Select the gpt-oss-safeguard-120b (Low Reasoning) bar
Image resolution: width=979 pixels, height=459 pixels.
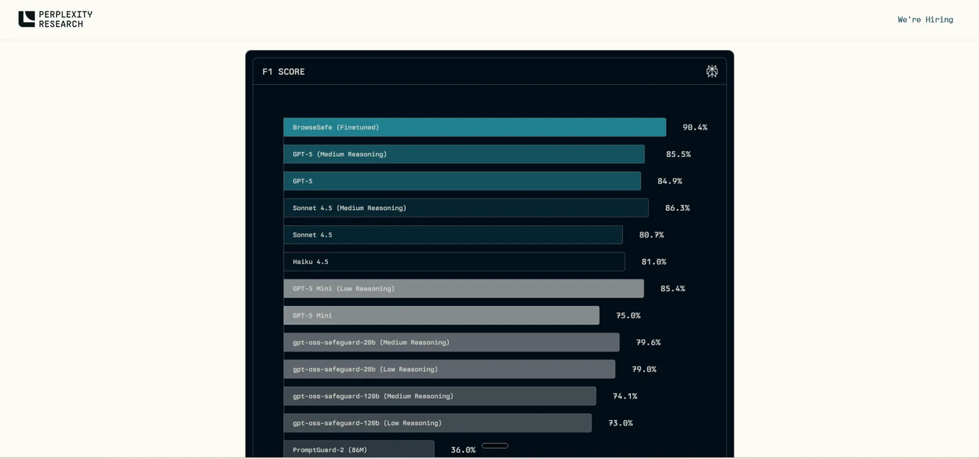click(437, 423)
